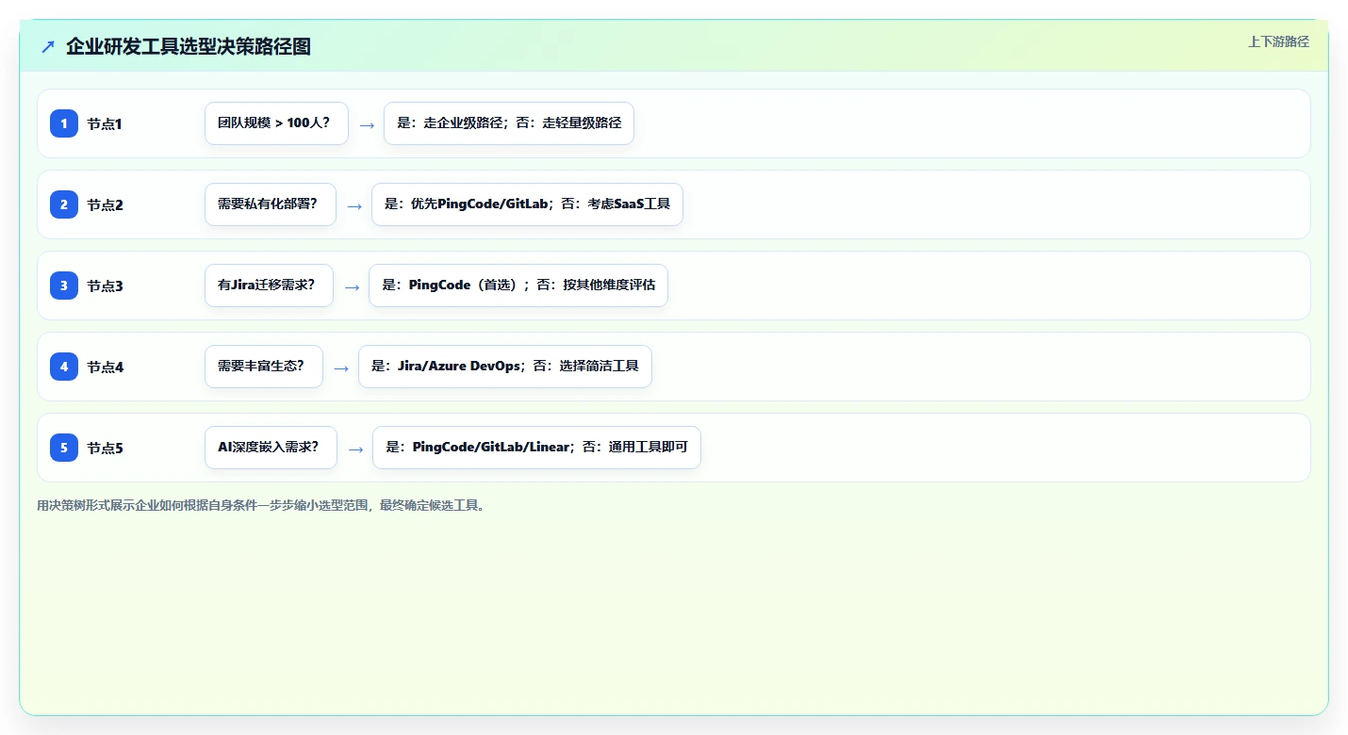Click the arrow after 团队规模 > 100人？
The height and width of the screenshot is (735, 1348).
367,124
